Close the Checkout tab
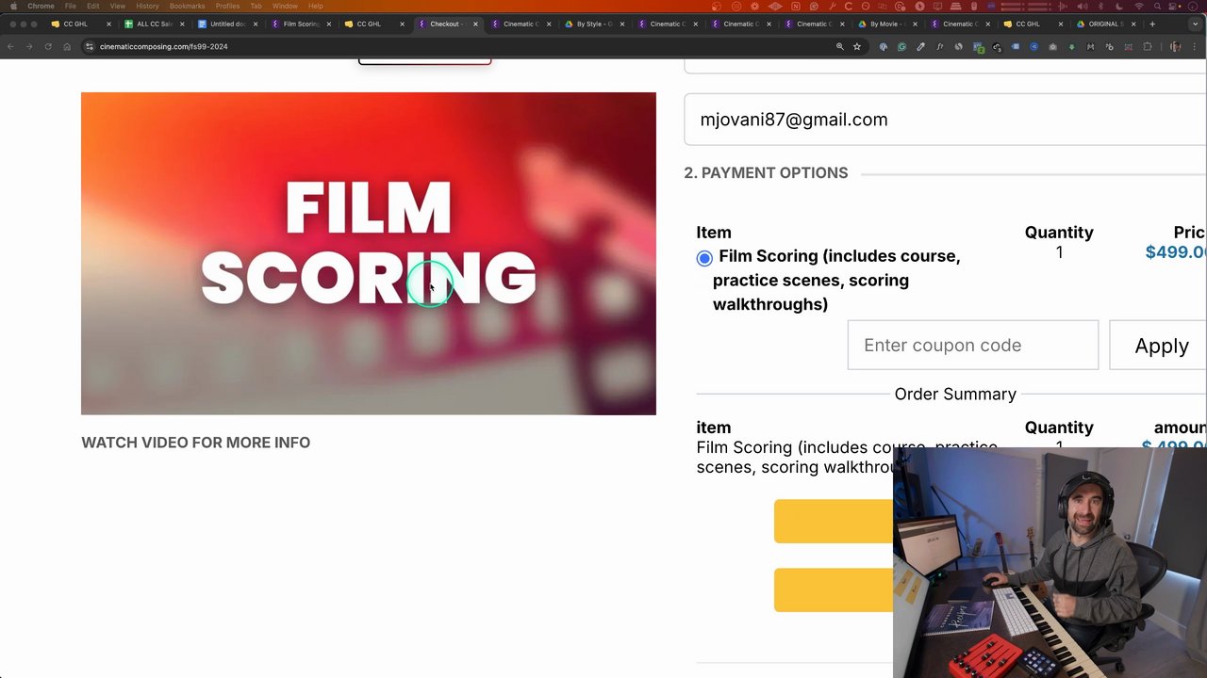1207x678 pixels. click(475, 24)
